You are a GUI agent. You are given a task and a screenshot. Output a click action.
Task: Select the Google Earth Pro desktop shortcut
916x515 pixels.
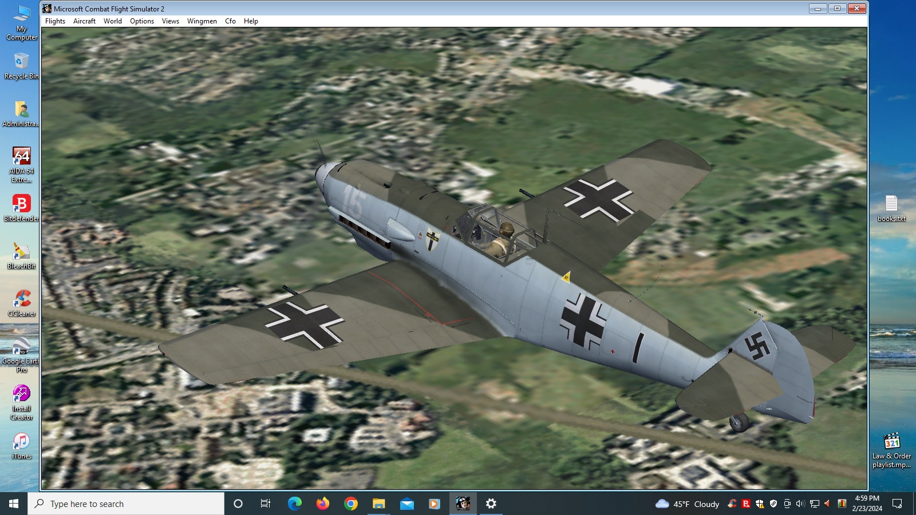(21, 355)
